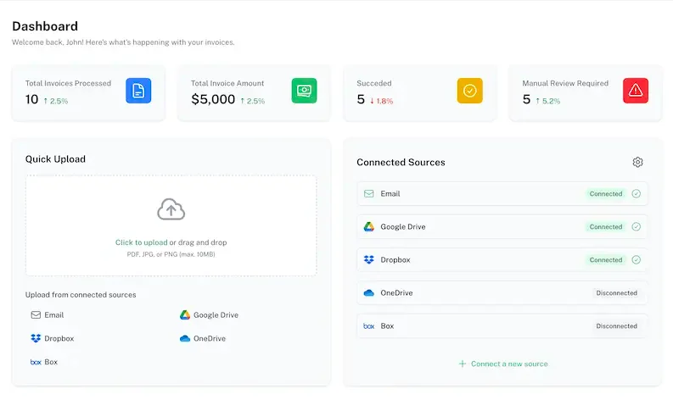Upload from Dropbox source label
Viewport: 673px width, 400px height.
[x=59, y=338]
